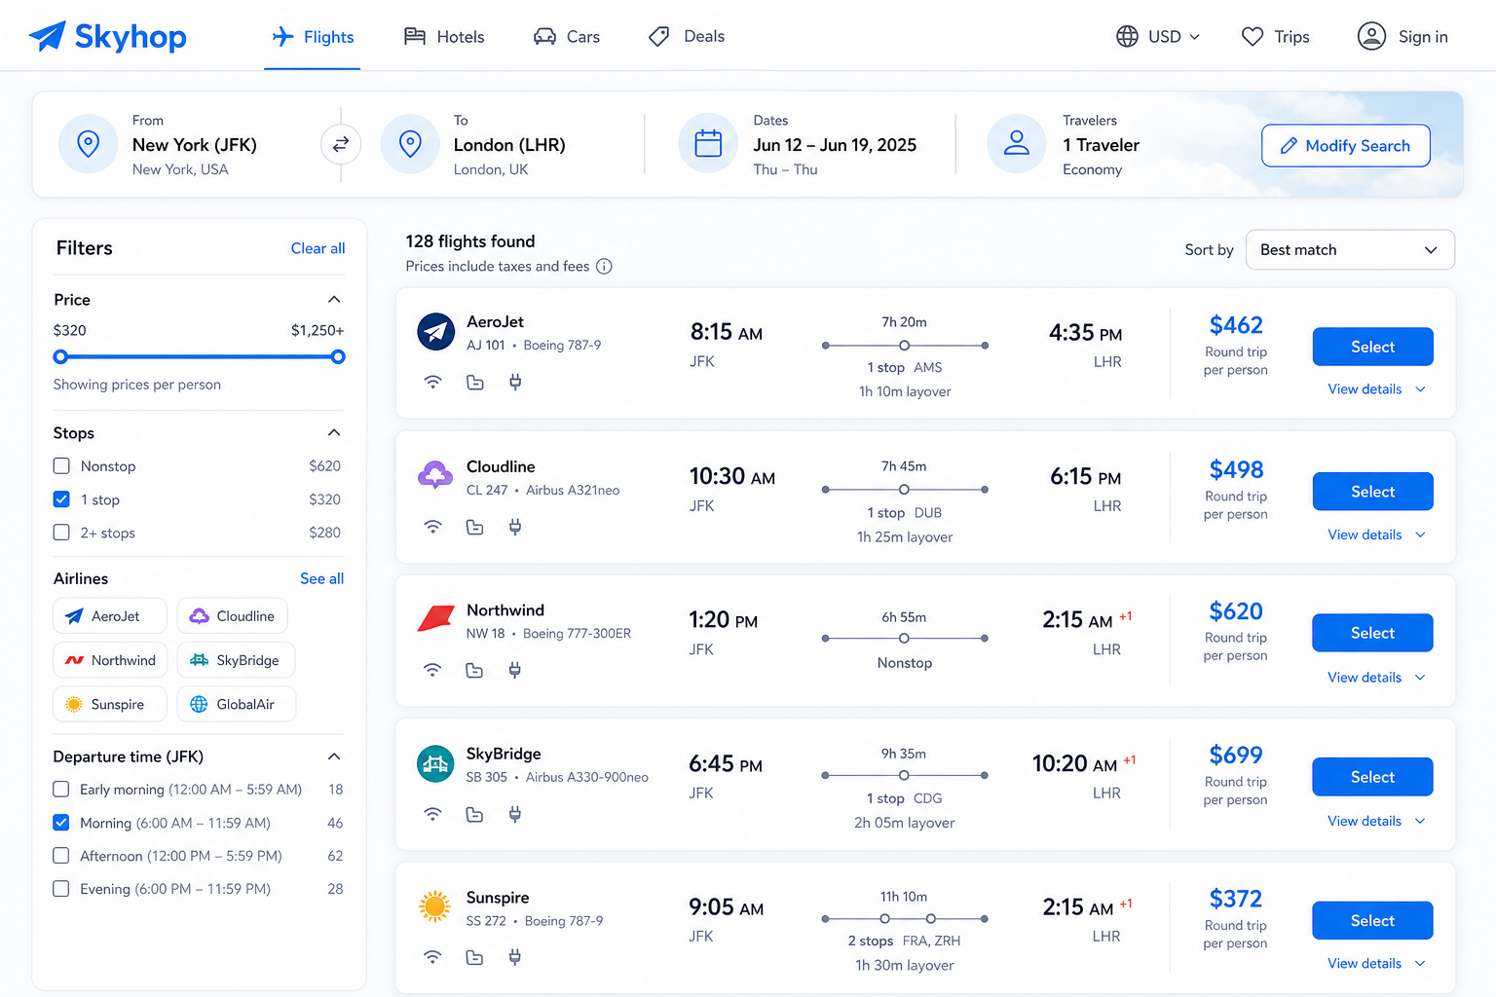Screen dimensions: 1496x997
Task: Collapse the Price filter section
Action: click(x=334, y=300)
